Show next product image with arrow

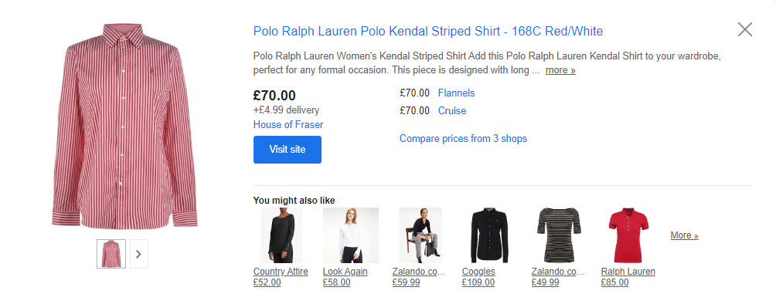point(139,254)
